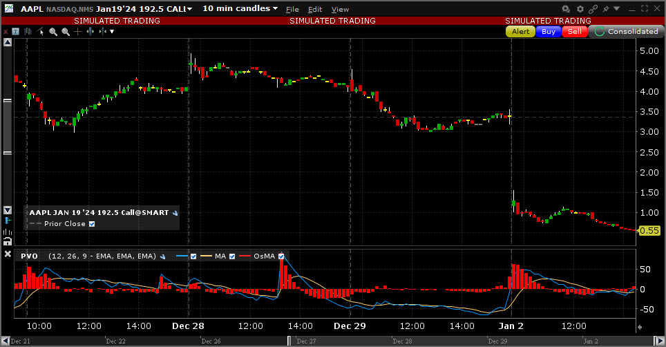Screen dimensions: 666x347
Task: Click the price axis alignment icon
Action: [x=8, y=221]
